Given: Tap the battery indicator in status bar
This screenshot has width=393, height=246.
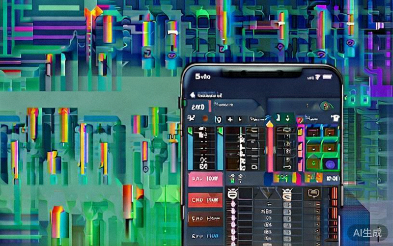Looking at the screenshot, I should point(327,77).
